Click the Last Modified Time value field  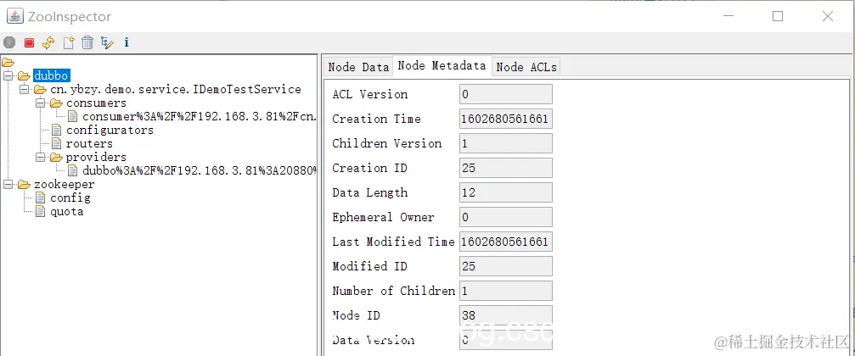505,241
